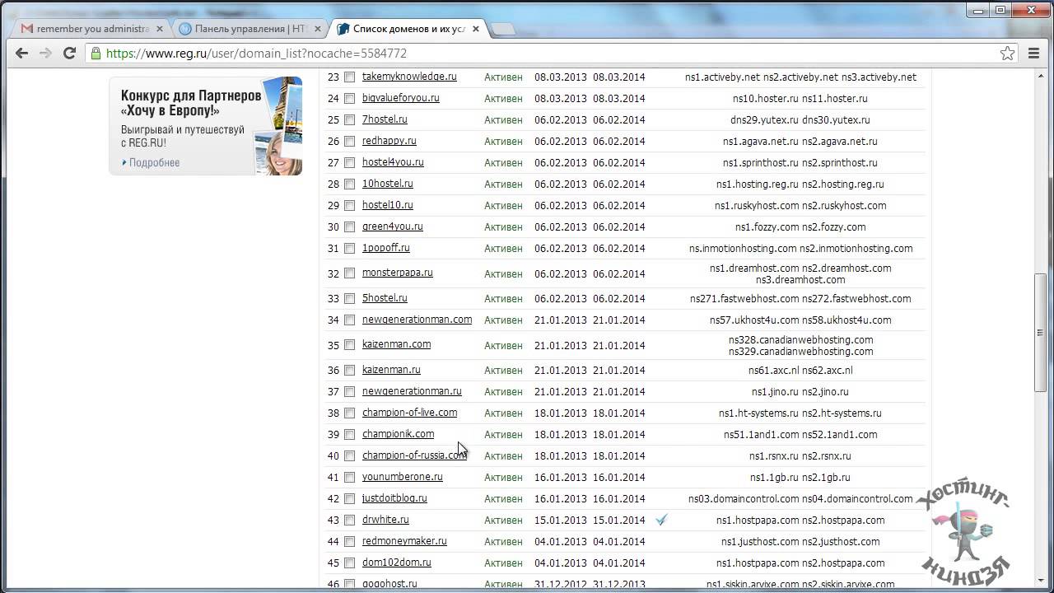Select the checkbox for 7hostel.ru
Viewport: 1054px width, 593px height.
tap(349, 119)
